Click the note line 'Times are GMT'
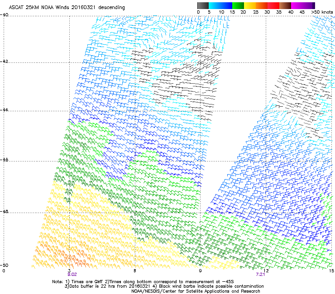The image size is (335, 294). point(87,282)
